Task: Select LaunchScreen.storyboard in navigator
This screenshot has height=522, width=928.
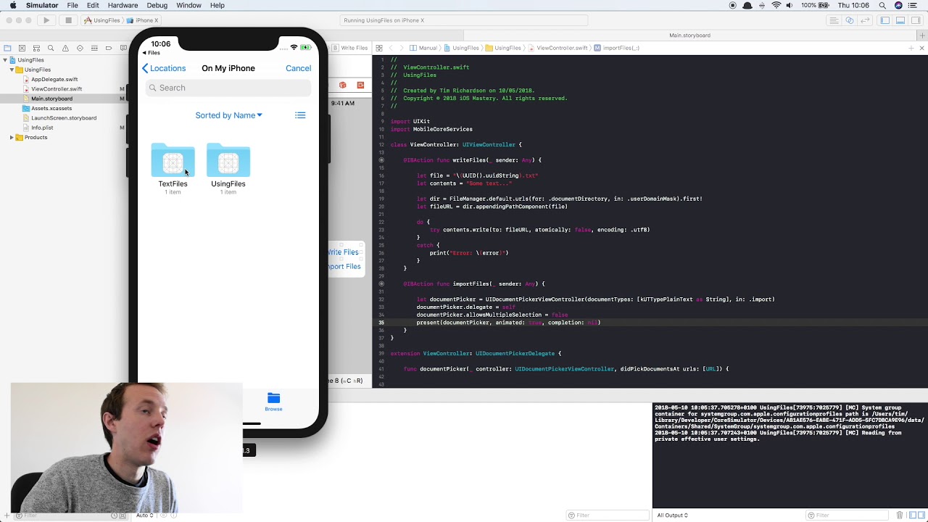Action: pos(64,117)
